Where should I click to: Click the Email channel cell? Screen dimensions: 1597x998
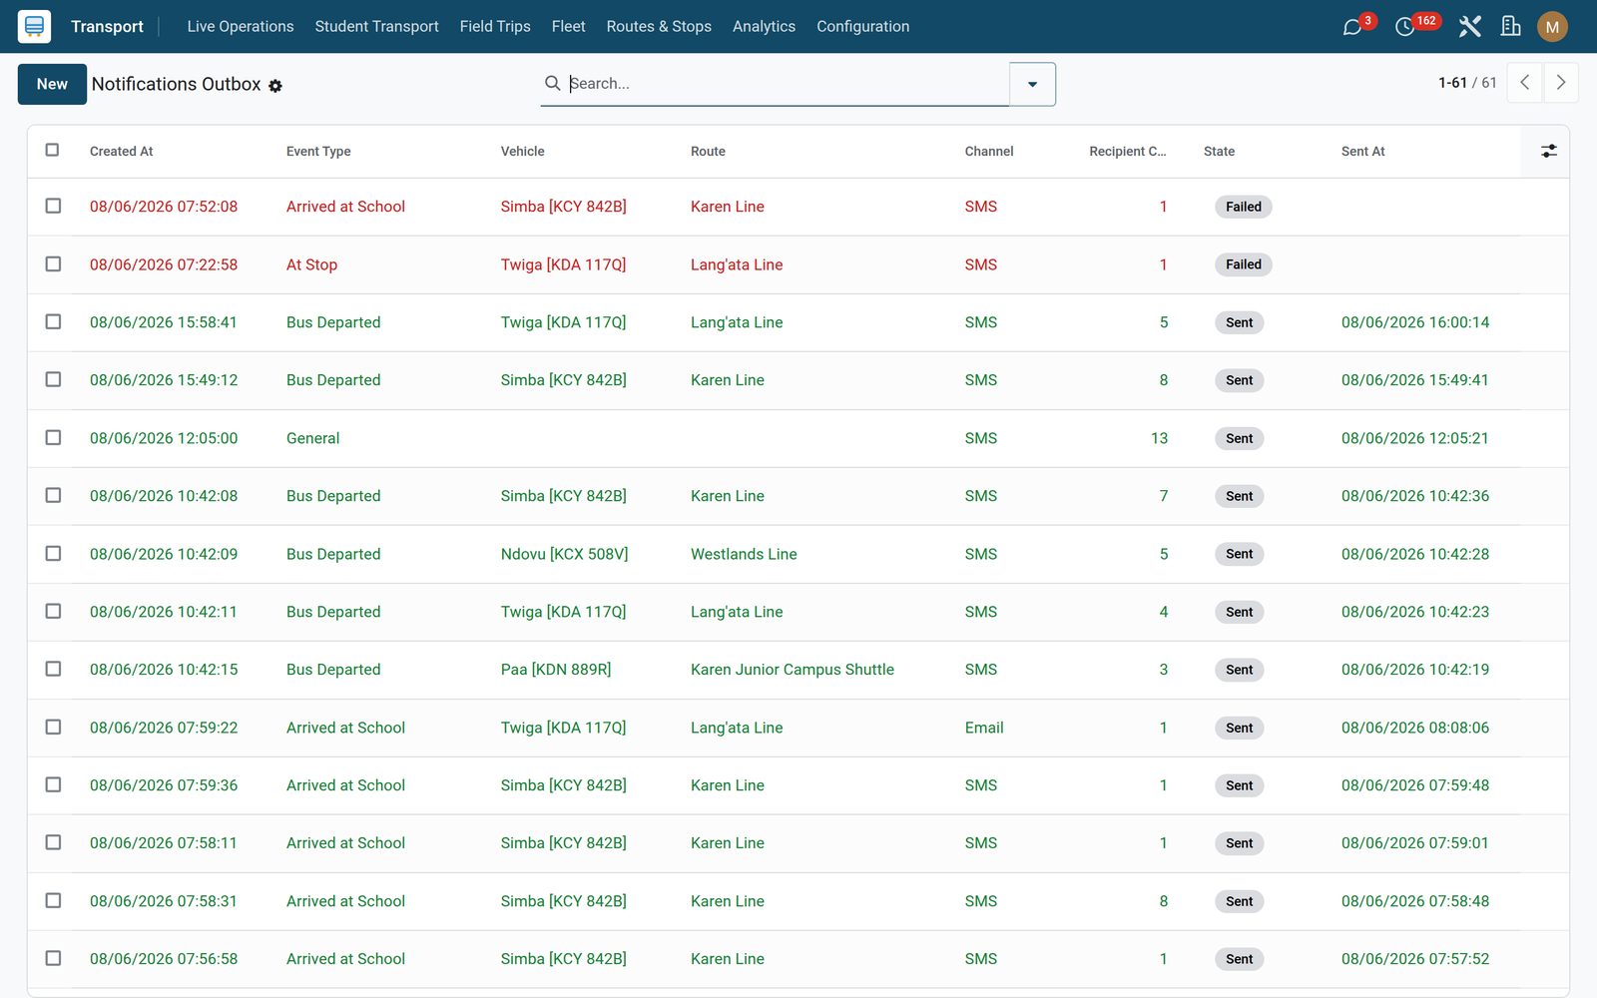pyautogui.click(x=984, y=728)
